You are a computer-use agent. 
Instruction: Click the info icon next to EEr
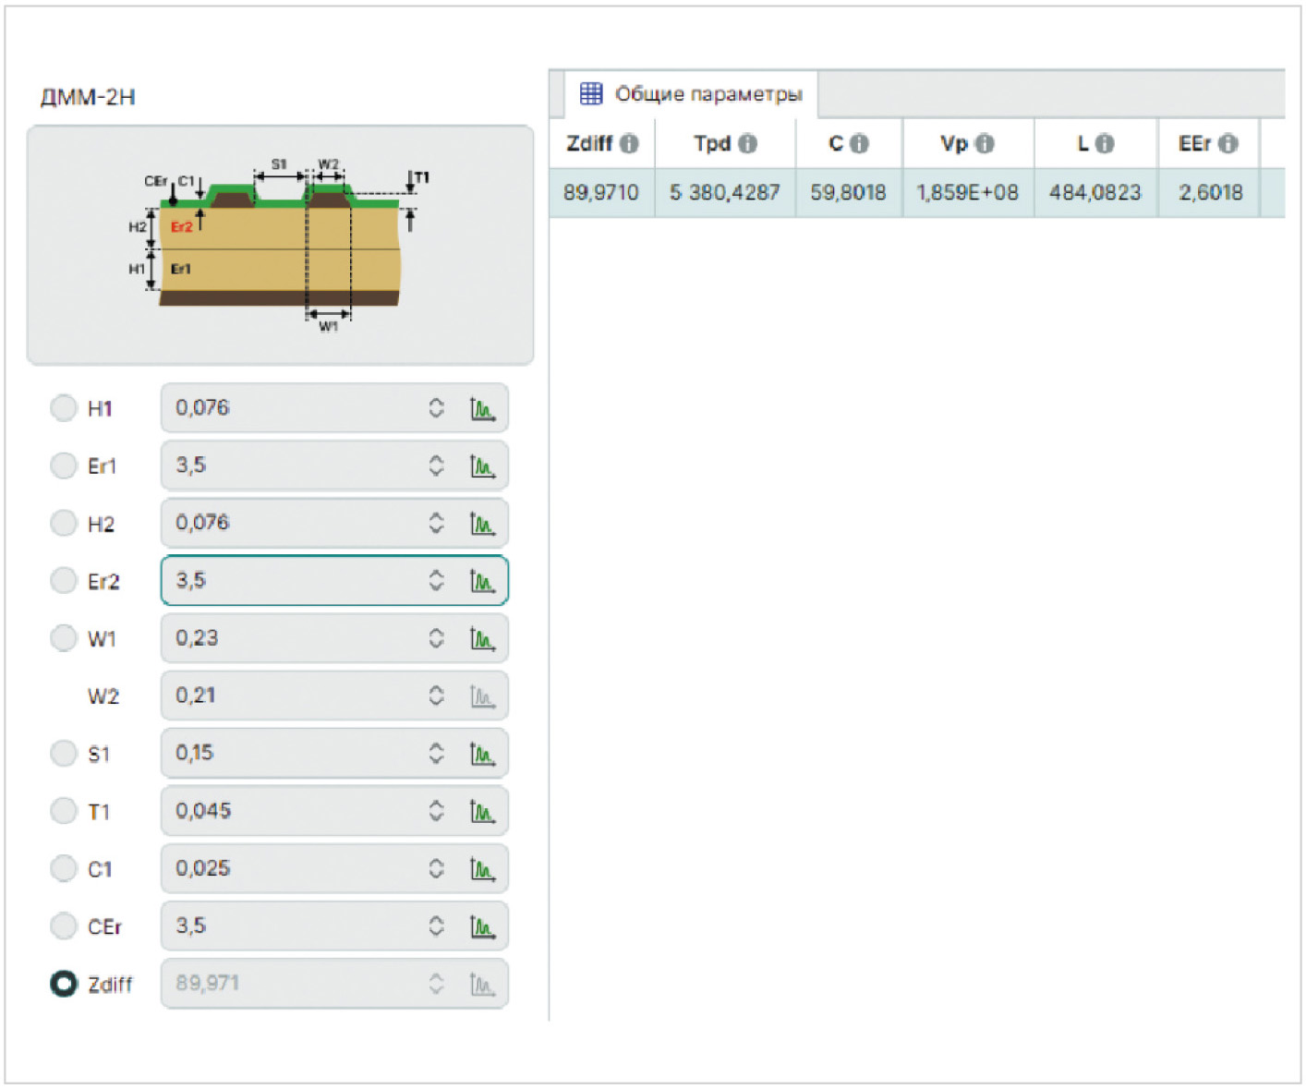pos(1227,144)
